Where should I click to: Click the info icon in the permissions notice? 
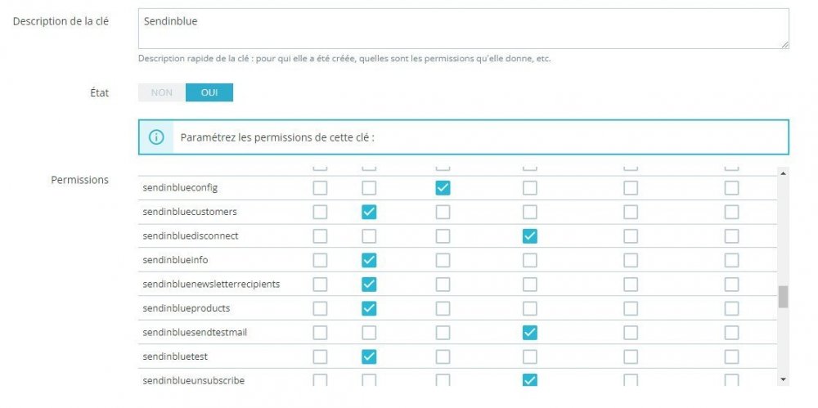156,137
